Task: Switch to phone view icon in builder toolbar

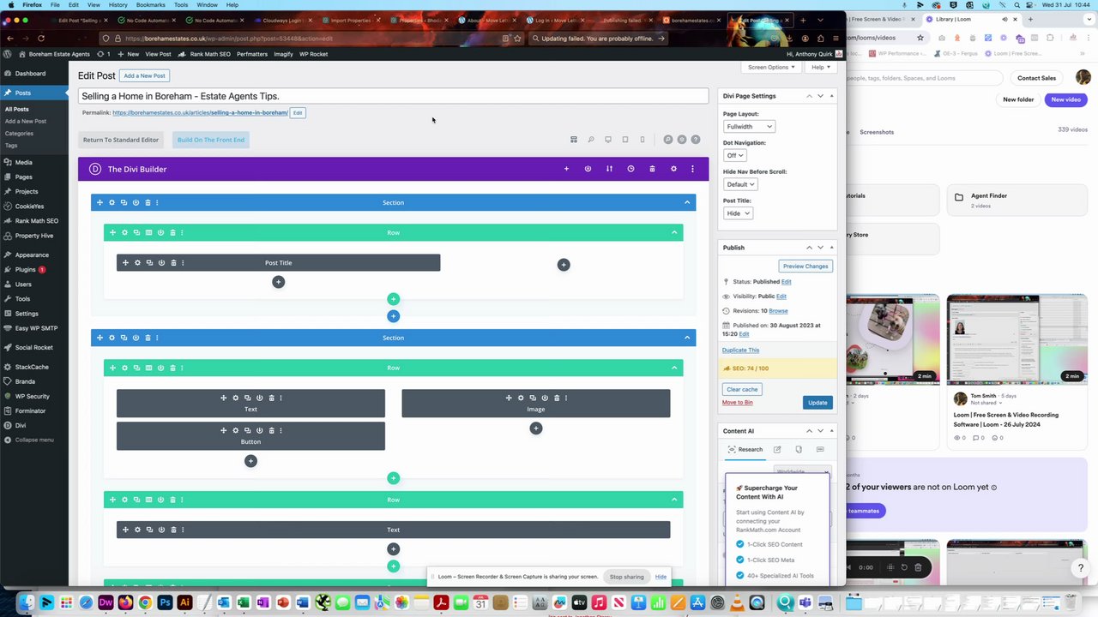Action: click(x=643, y=140)
